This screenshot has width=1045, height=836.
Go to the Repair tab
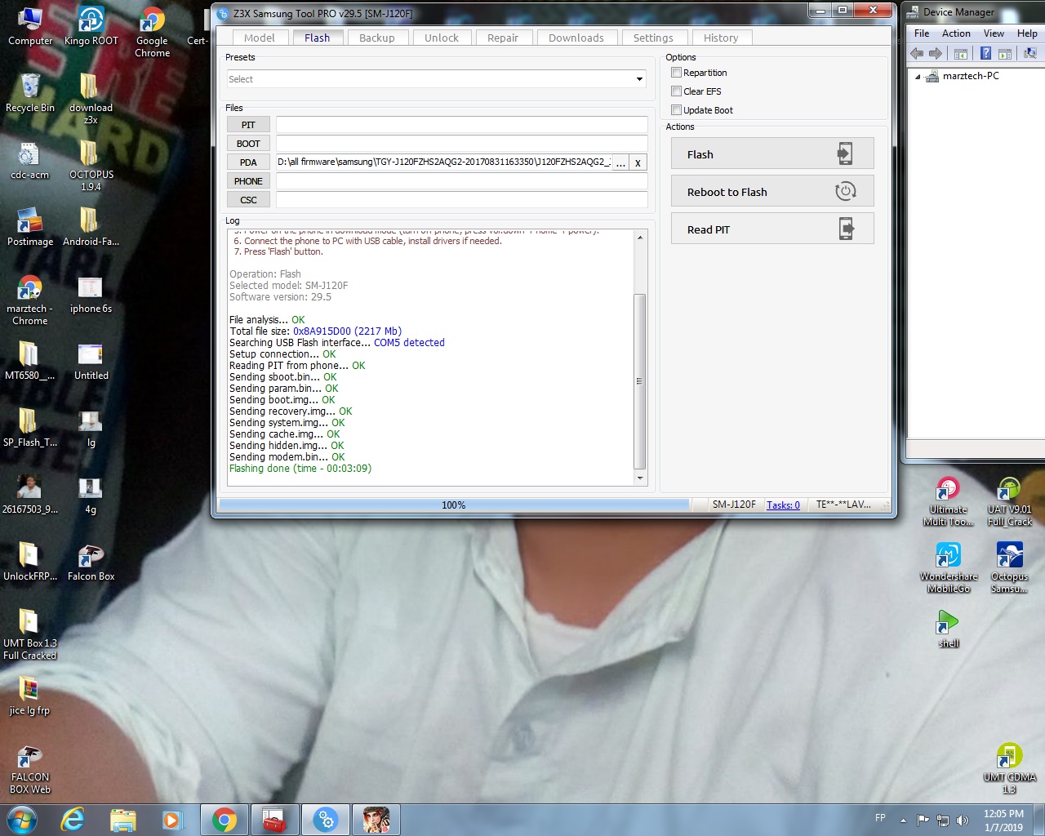tap(503, 38)
